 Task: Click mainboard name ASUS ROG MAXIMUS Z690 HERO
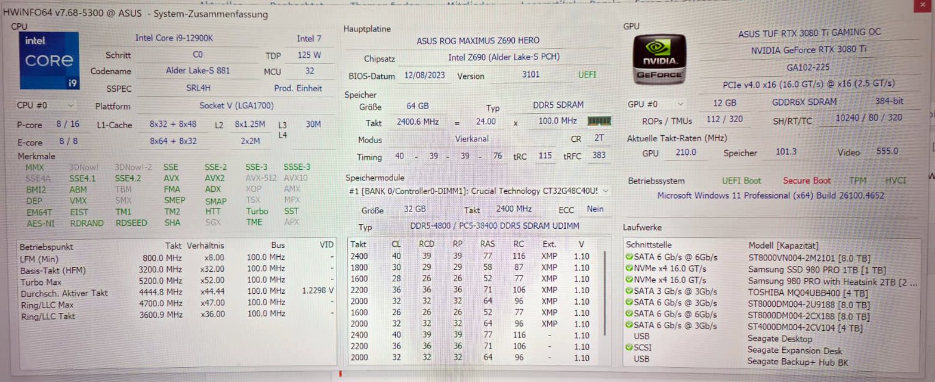click(478, 41)
